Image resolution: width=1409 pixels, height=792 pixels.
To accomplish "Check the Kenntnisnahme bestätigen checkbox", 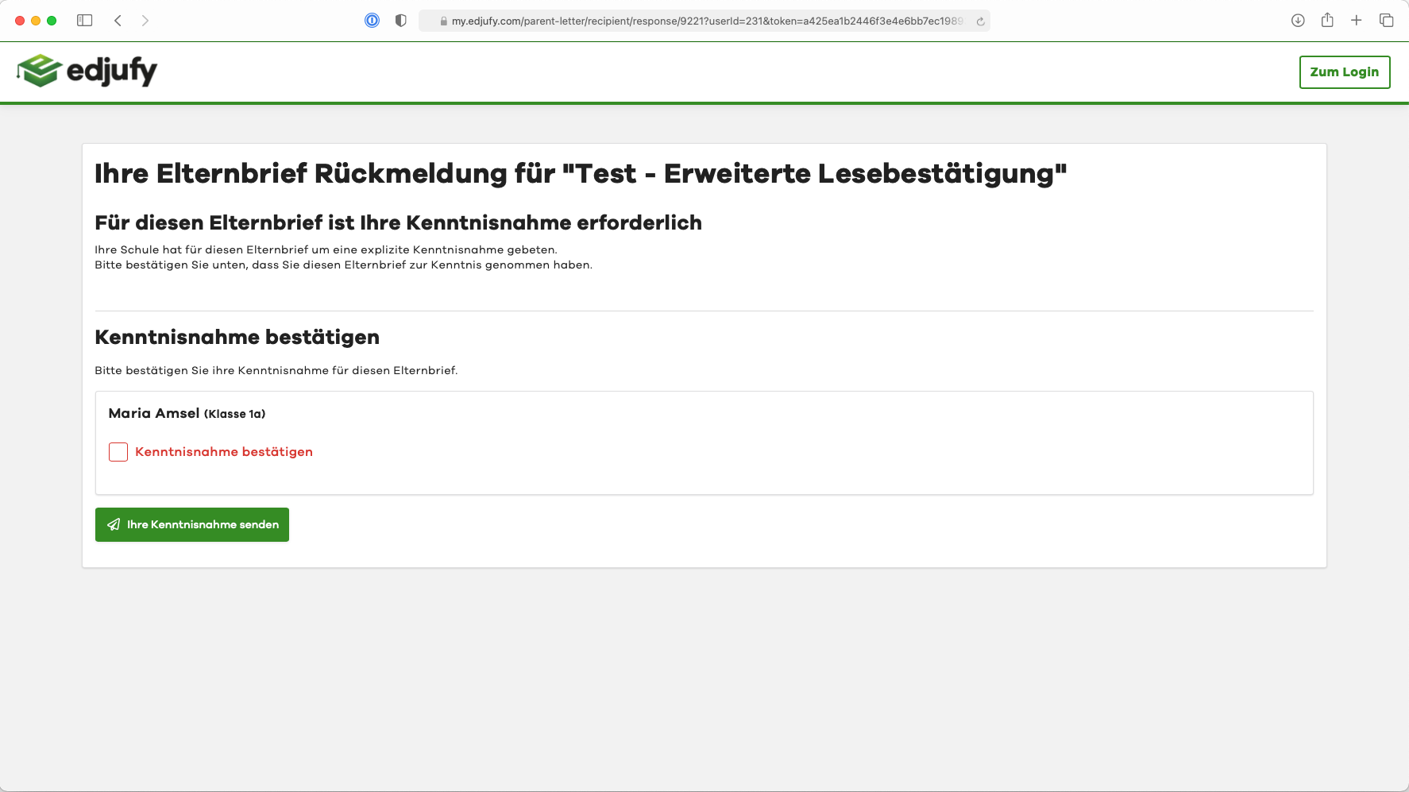I will tap(118, 452).
